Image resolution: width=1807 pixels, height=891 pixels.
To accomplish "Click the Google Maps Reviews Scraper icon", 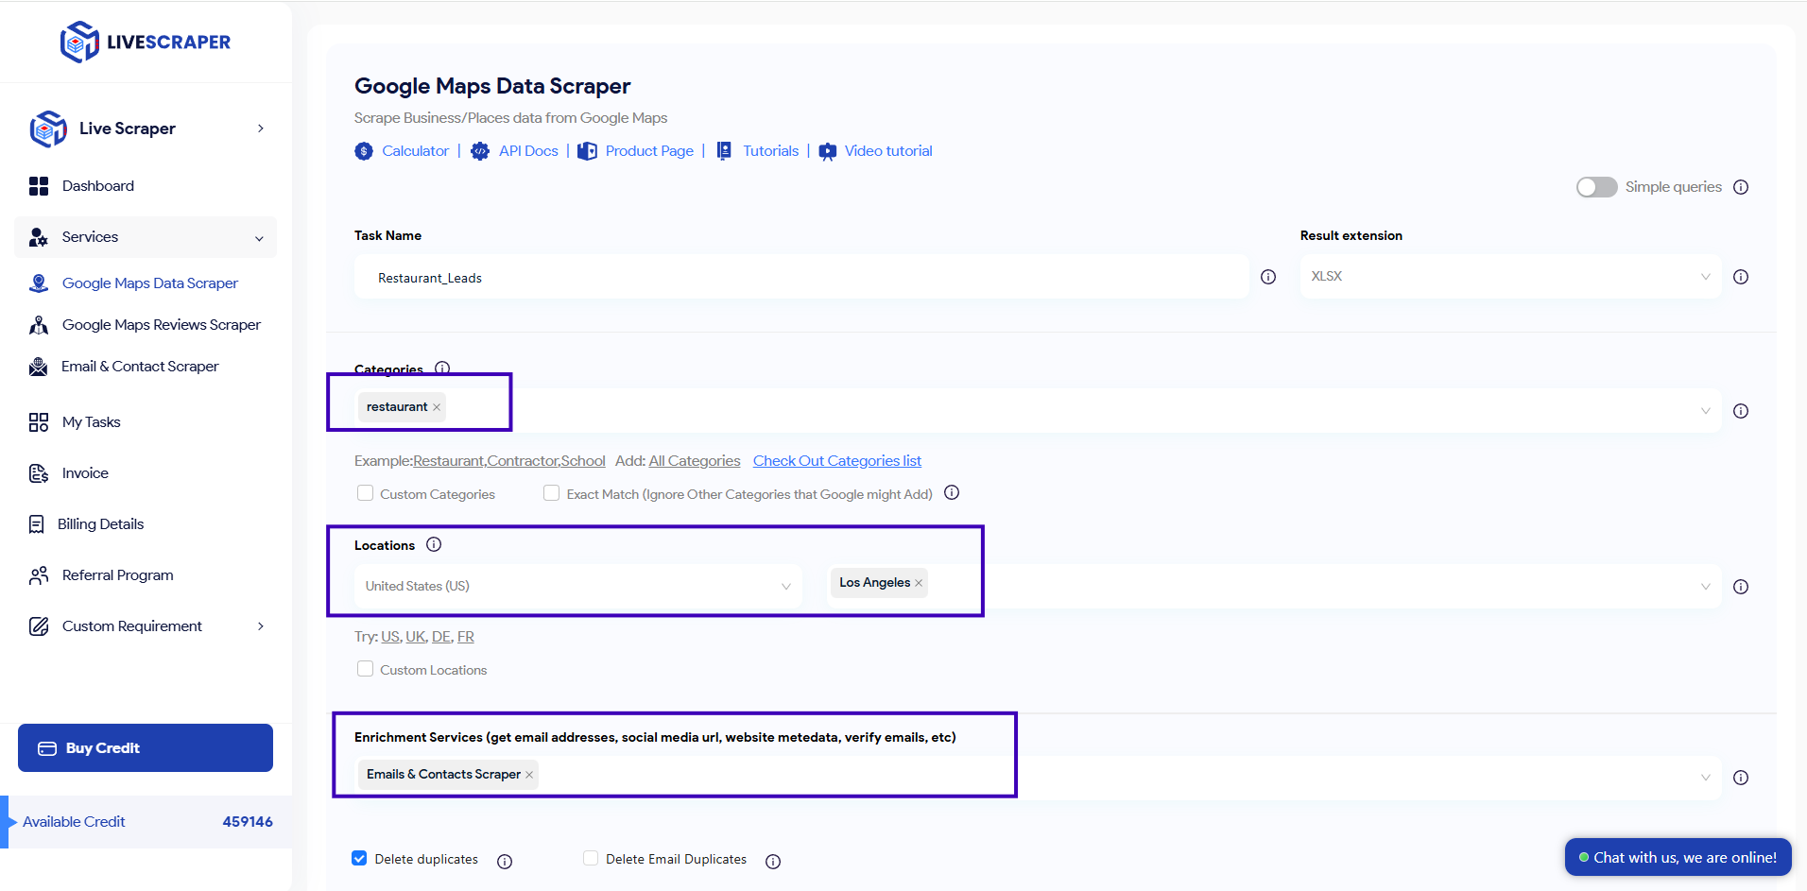I will point(39,325).
